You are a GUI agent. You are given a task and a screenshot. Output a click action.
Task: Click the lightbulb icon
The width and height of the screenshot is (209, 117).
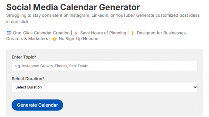click(133, 33)
